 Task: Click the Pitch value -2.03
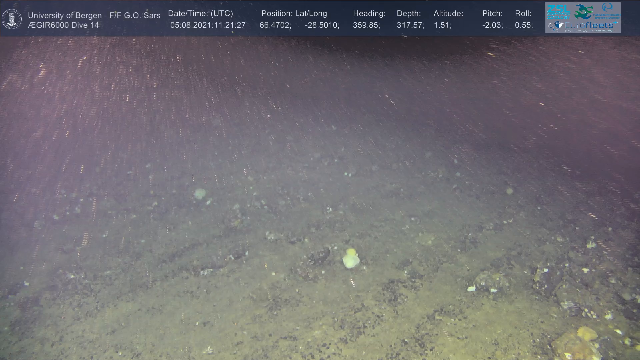tap(492, 25)
